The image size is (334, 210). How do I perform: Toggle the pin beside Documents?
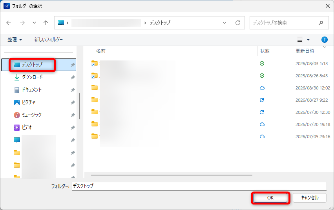pyautogui.click(x=73, y=90)
